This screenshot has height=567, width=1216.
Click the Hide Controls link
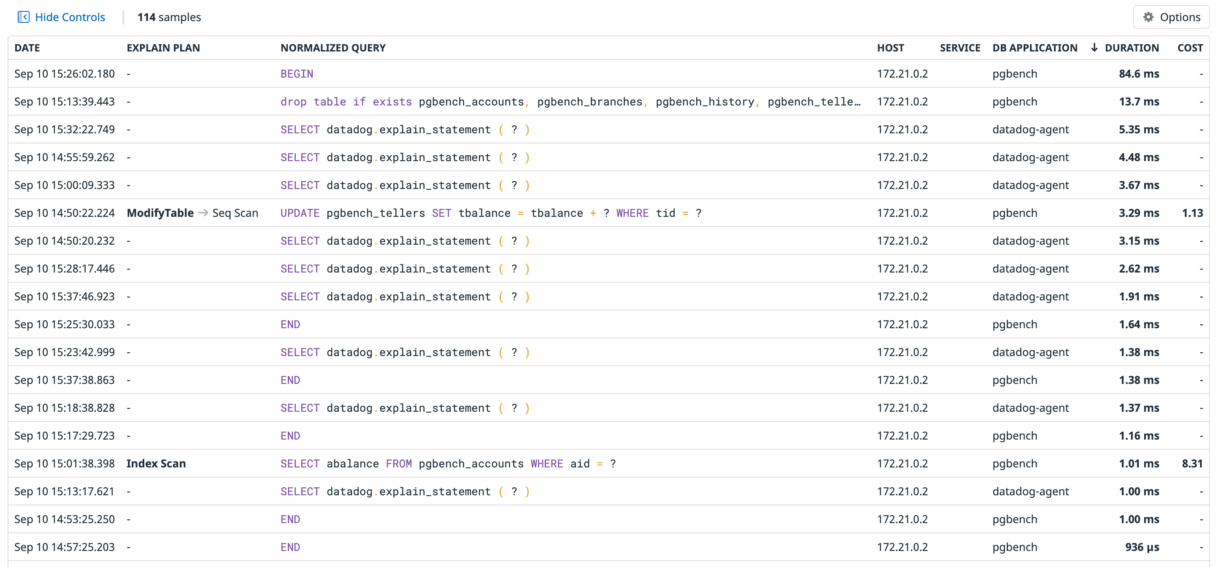(70, 17)
